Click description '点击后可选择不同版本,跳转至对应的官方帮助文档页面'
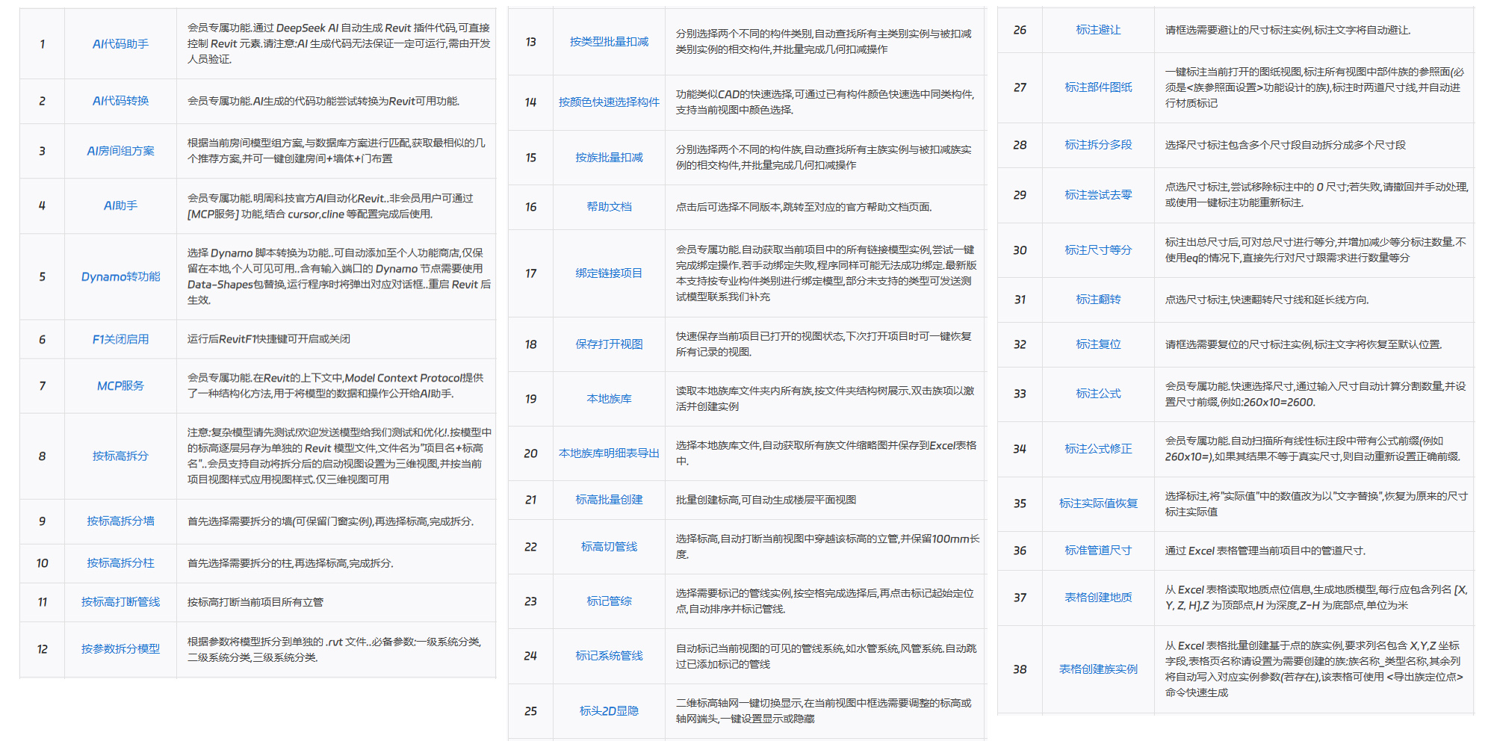This screenshot has width=1494, height=747. tap(804, 206)
